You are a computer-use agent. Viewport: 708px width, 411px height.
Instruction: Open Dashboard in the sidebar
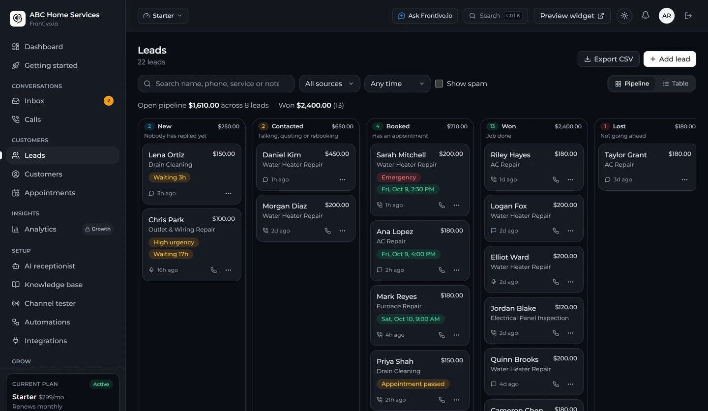tap(63, 47)
